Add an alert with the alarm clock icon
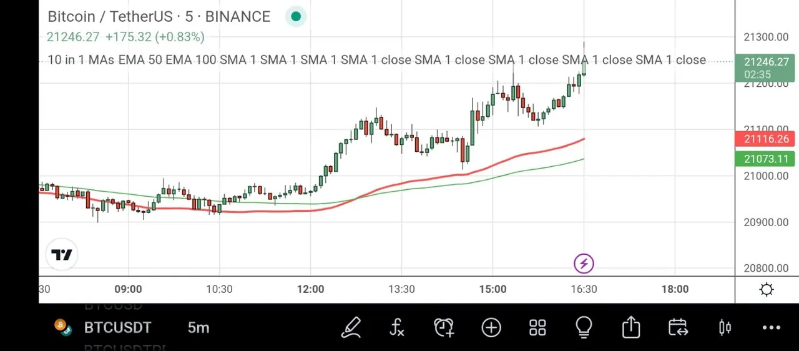The height and width of the screenshot is (351, 799). tap(444, 327)
